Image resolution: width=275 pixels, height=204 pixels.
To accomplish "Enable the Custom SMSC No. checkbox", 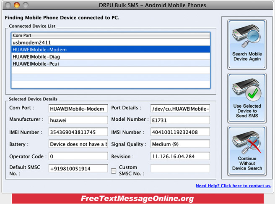I will tap(114, 170).
